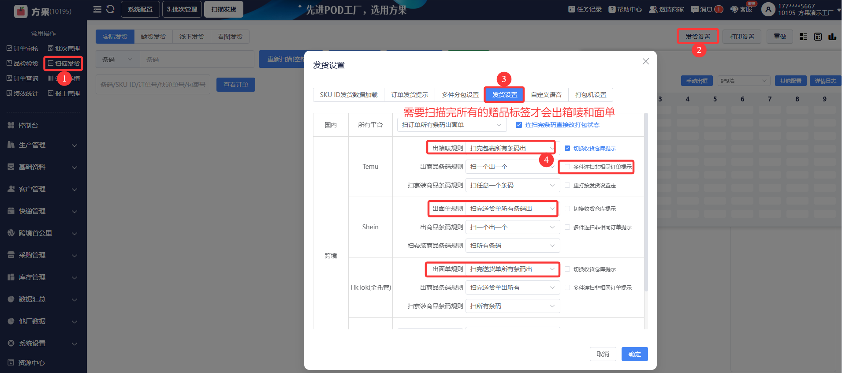Click the bar chart statistics icon
This screenshot has width=842, height=373.
(x=832, y=37)
